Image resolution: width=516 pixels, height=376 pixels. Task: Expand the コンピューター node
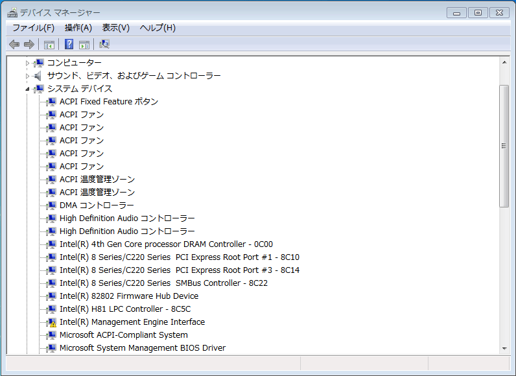(x=27, y=63)
